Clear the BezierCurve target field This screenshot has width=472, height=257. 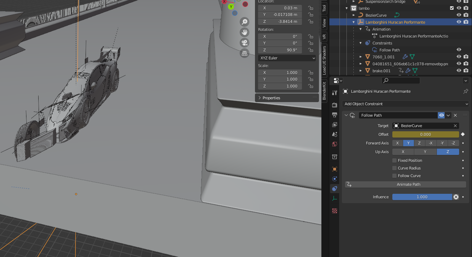pyautogui.click(x=455, y=126)
